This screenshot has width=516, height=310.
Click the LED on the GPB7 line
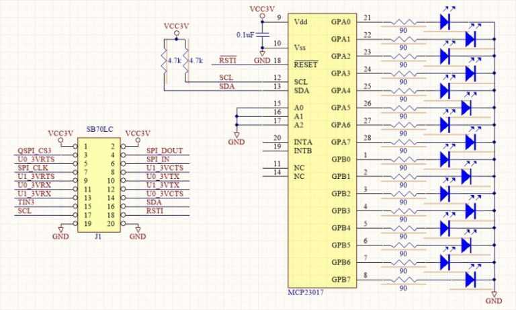tap(470, 279)
